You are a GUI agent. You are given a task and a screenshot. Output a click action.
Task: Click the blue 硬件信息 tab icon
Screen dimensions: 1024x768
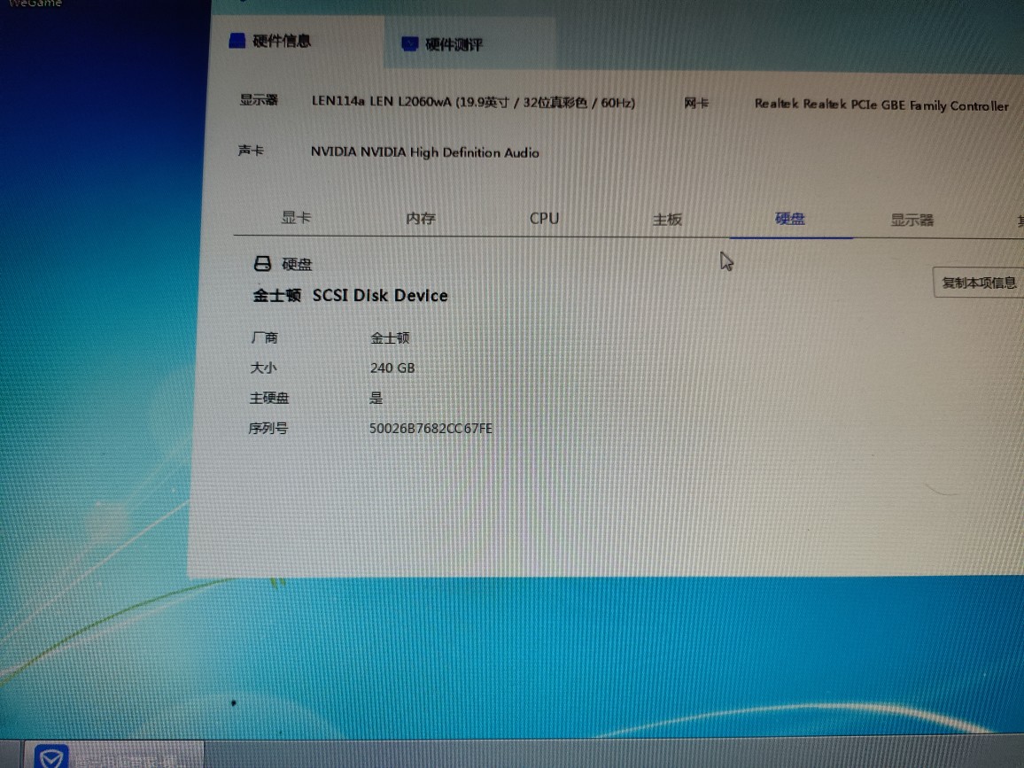click(x=237, y=41)
